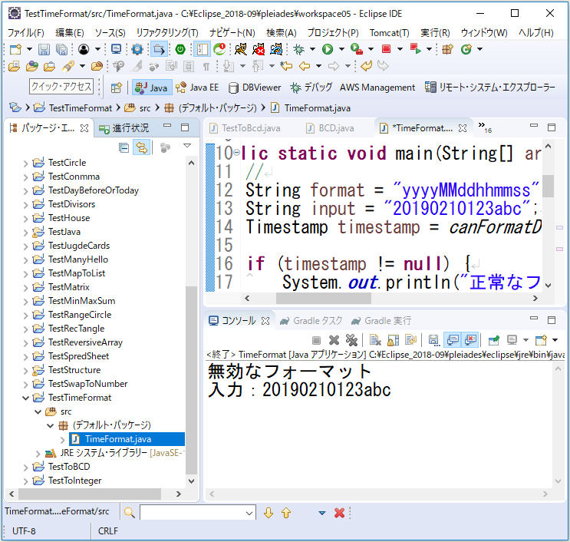Toggle line numbers icon in main toolbar
The width and height of the screenshot is (570, 542).
point(202,49)
